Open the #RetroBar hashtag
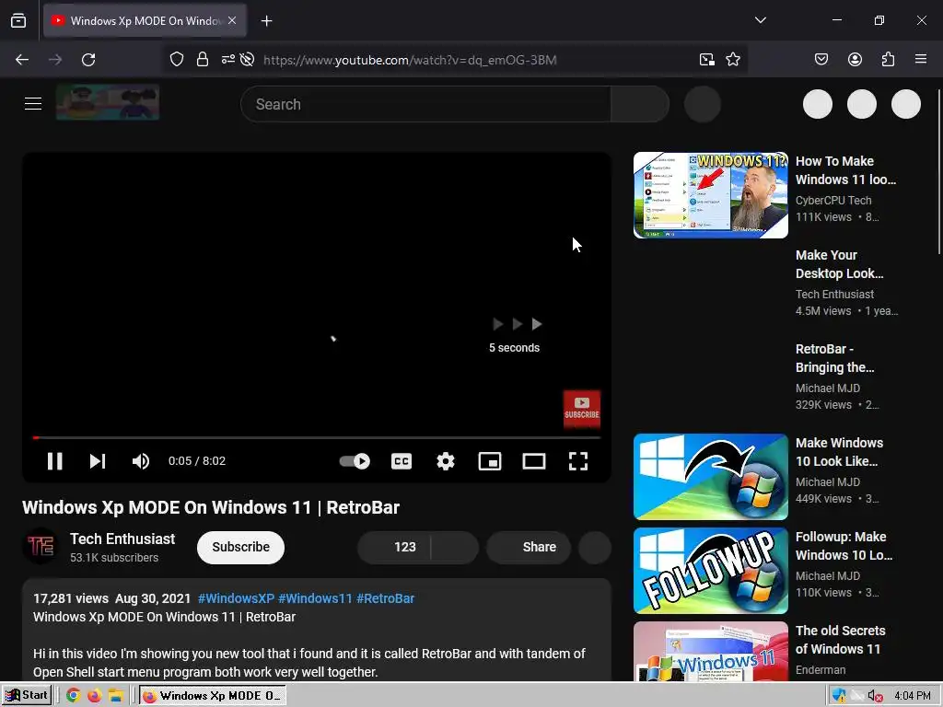943x707 pixels. pos(386,598)
